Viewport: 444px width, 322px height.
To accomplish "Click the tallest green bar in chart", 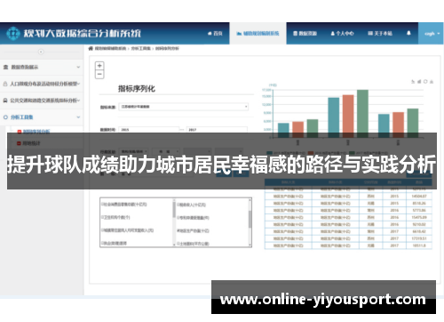I will [362, 114].
